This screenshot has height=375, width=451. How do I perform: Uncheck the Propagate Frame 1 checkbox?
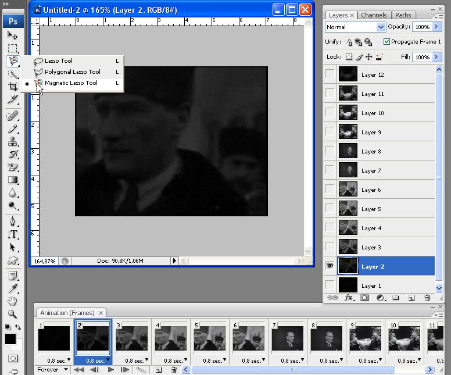click(x=386, y=42)
